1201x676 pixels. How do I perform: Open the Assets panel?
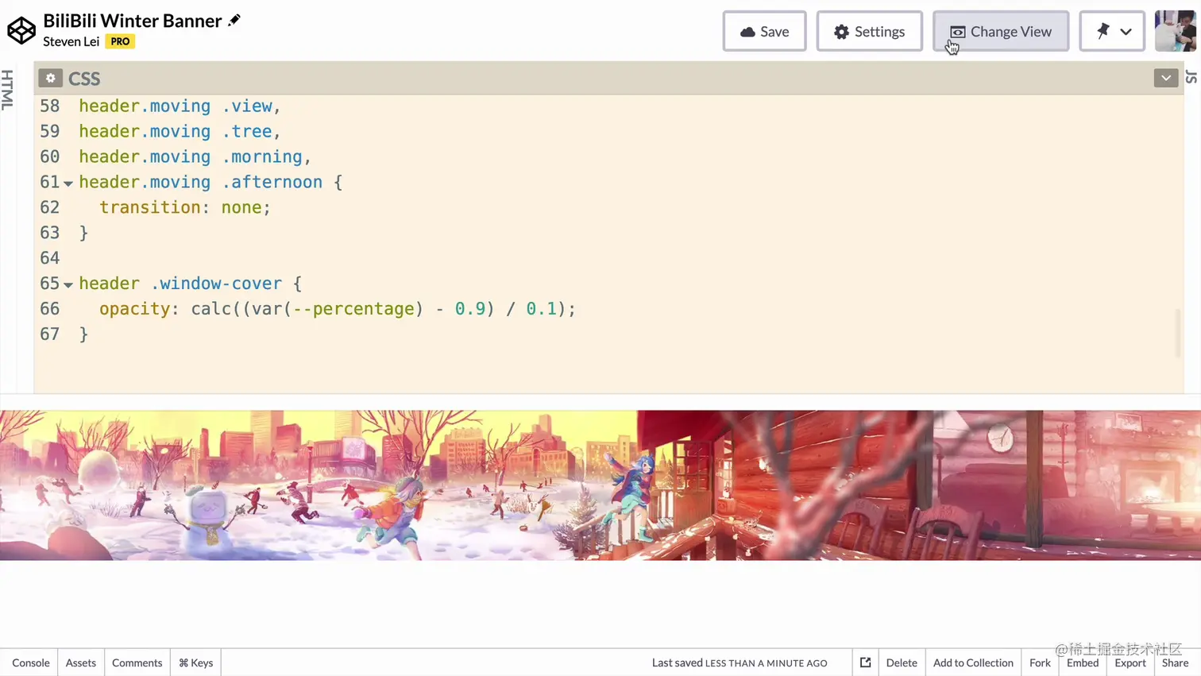click(81, 662)
